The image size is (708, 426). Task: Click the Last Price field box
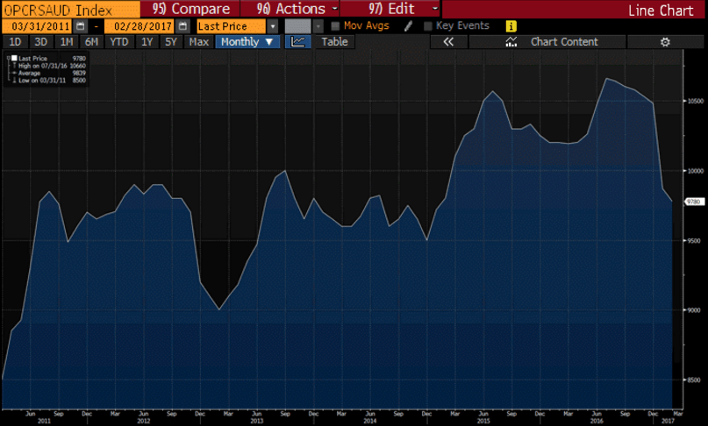[232, 26]
